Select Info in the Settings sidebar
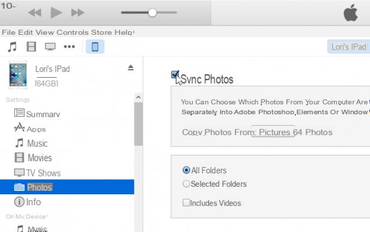The width and height of the screenshot is (370, 232). click(x=33, y=202)
